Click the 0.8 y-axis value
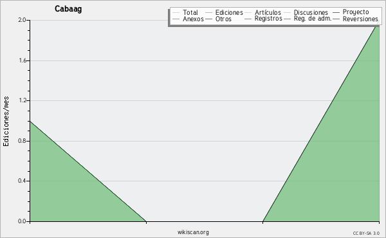Image resolution: width=386 pixels, height=238 pixels. point(22,141)
